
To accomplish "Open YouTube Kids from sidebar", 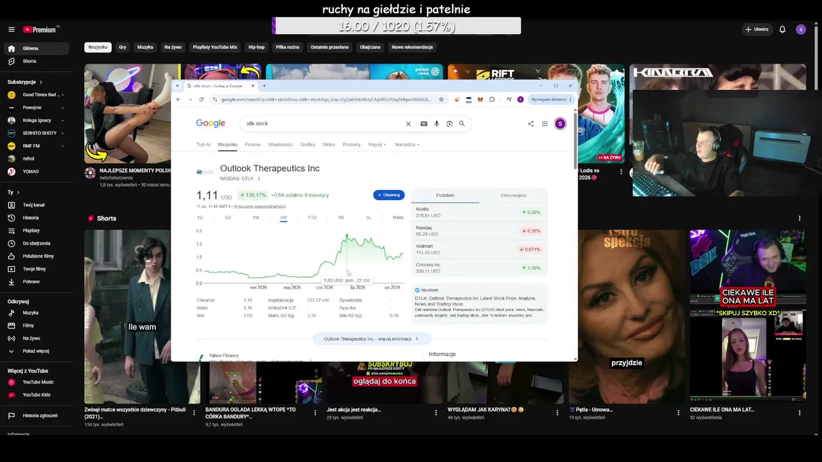I will click(x=37, y=395).
